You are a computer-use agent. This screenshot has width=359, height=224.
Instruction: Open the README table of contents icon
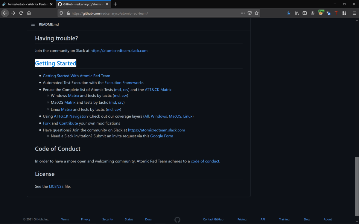coord(33,24)
